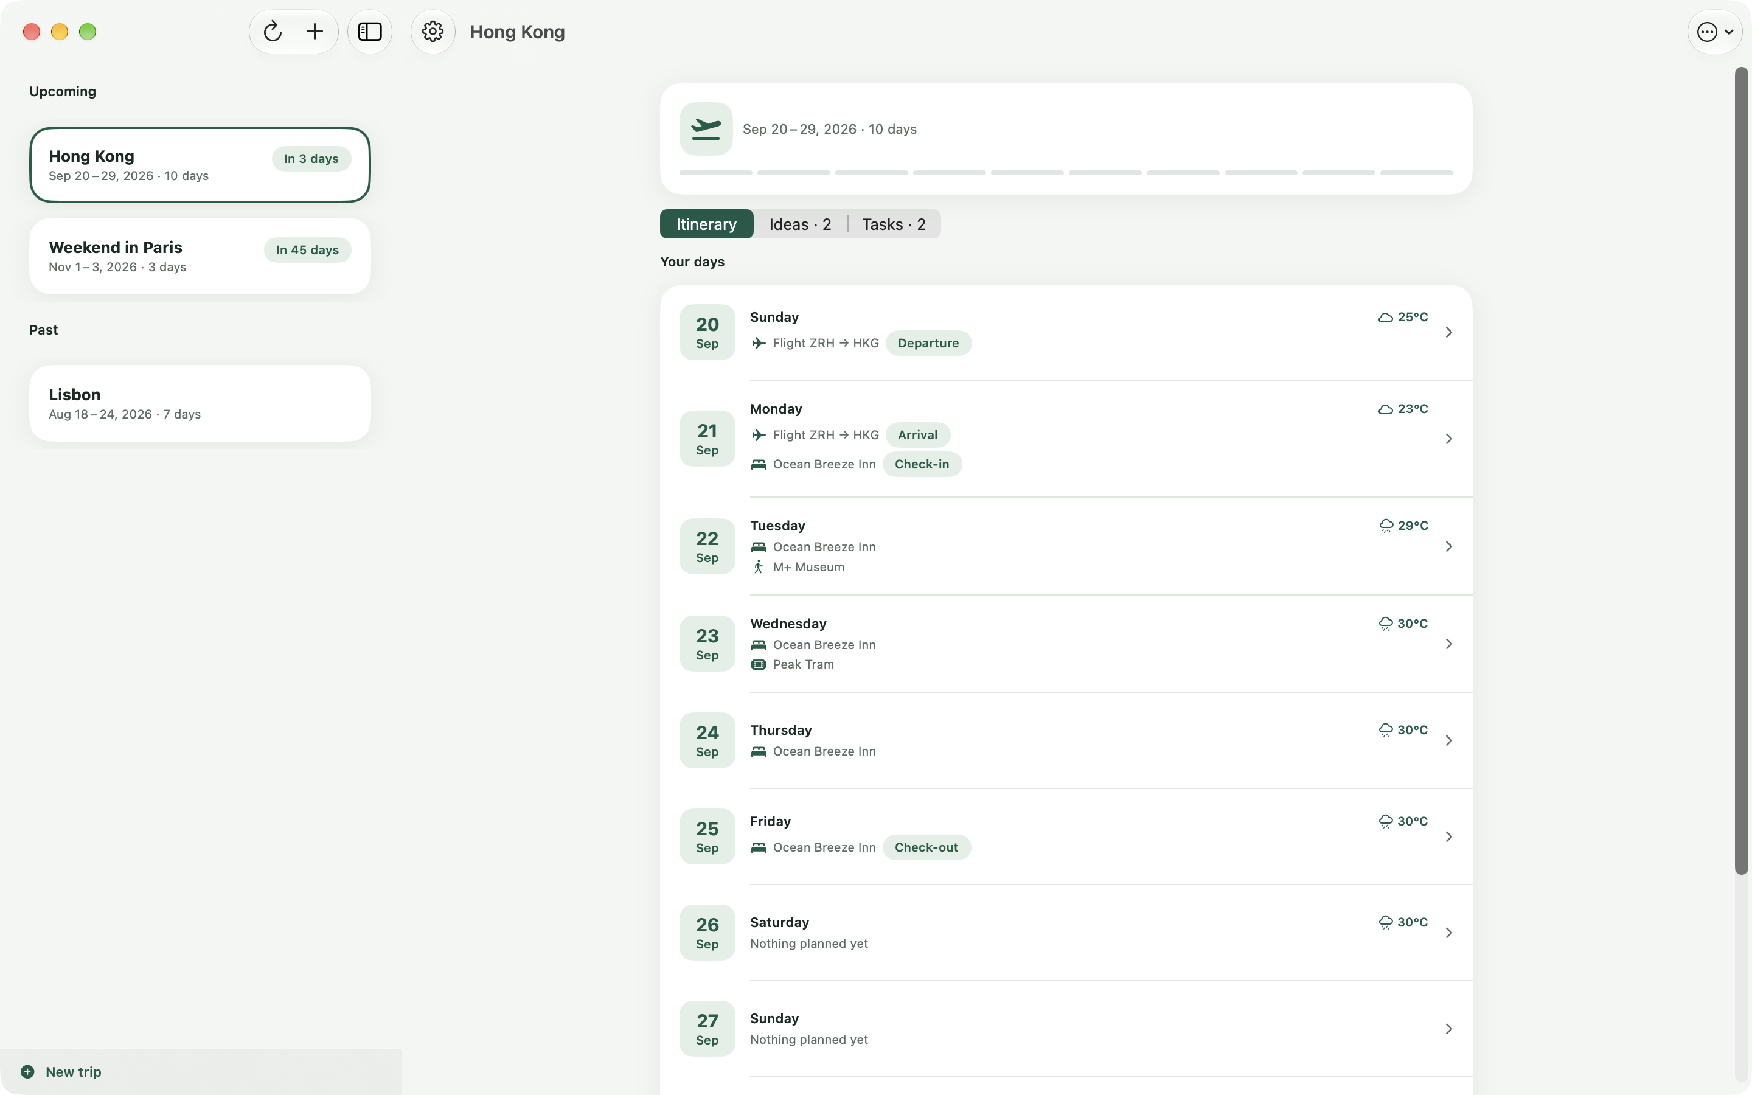Switch to the Itinerary tab

706,224
